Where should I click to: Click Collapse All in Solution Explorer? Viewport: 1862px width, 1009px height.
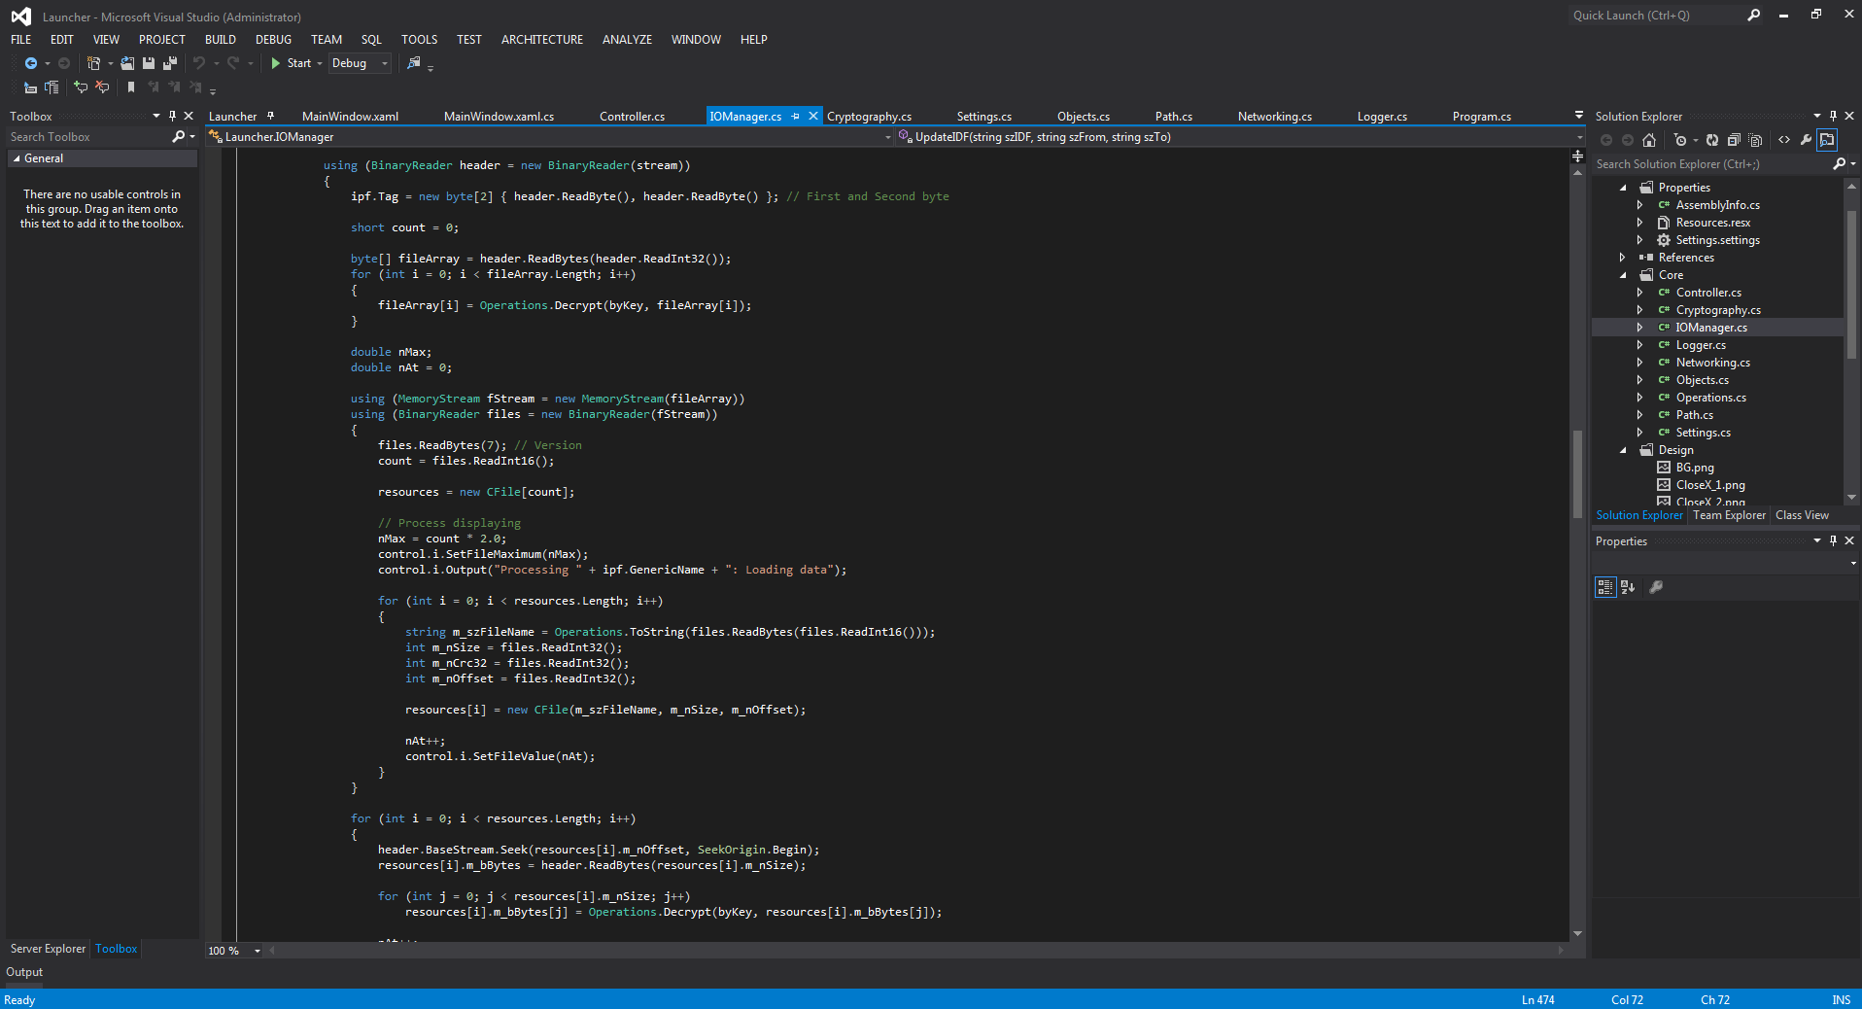(1733, 140)
